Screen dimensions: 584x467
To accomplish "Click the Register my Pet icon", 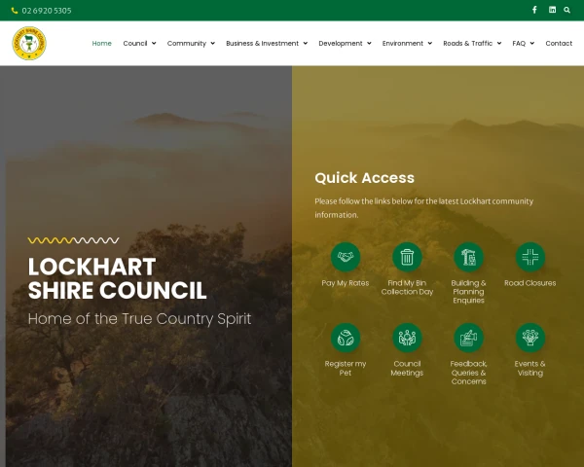I will click(x=346, y=338).
